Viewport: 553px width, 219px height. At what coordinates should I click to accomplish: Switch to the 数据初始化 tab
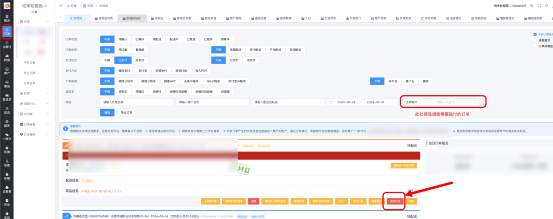(x=131, y=18)
